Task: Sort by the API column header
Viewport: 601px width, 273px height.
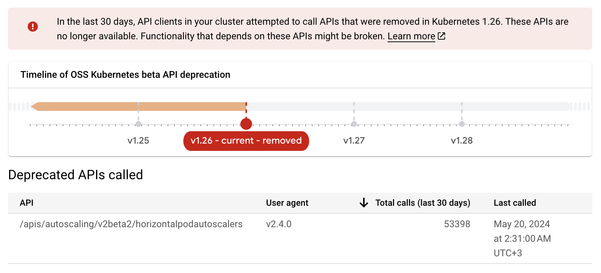Action: click(x=27, y=203)
